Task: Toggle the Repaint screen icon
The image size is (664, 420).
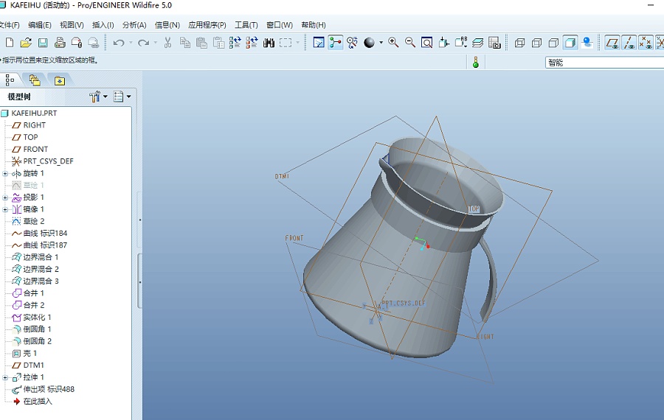Action: [319, 43]
